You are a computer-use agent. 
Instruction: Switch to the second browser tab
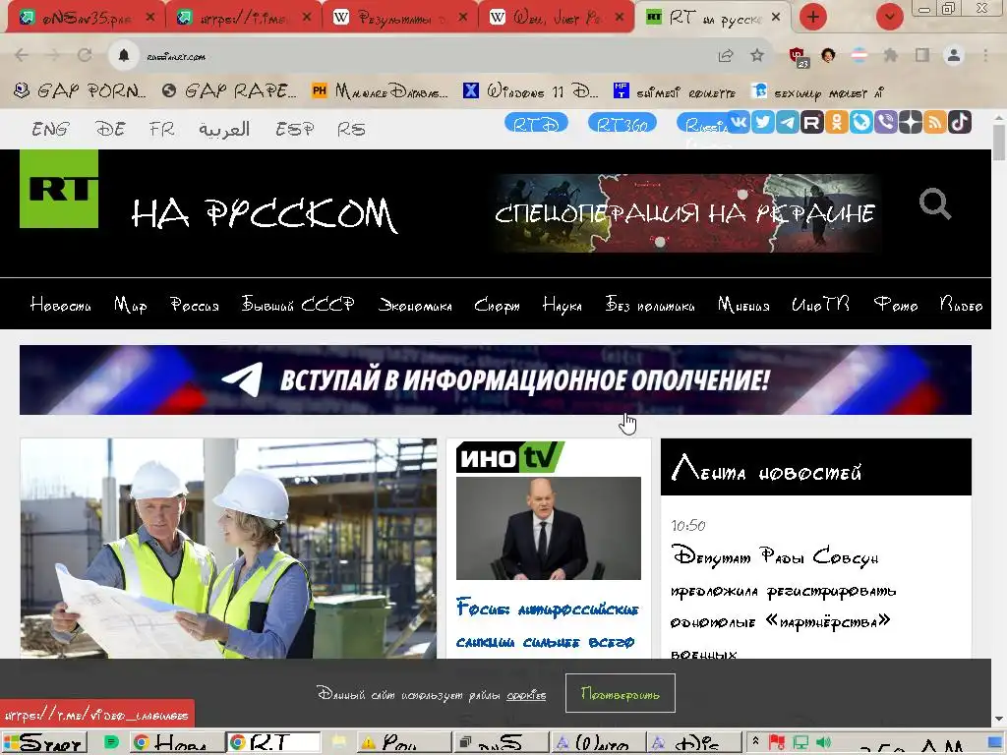tap(244, 18)
